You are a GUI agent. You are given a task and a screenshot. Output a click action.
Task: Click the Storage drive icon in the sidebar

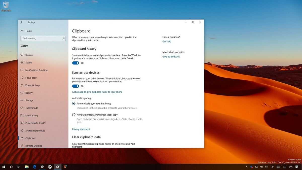coord(22,100)
